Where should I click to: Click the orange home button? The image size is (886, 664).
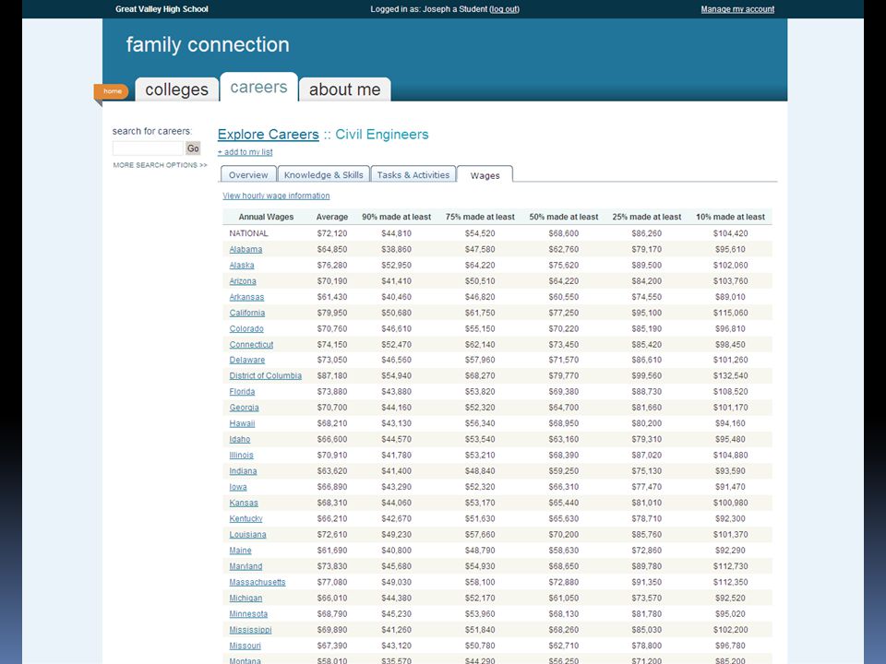click(112, 91)
